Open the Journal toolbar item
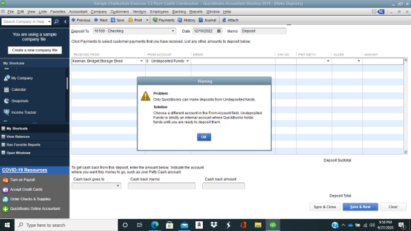Image resolution: width=411 pixels, height=231 pixels. [208, 20]
